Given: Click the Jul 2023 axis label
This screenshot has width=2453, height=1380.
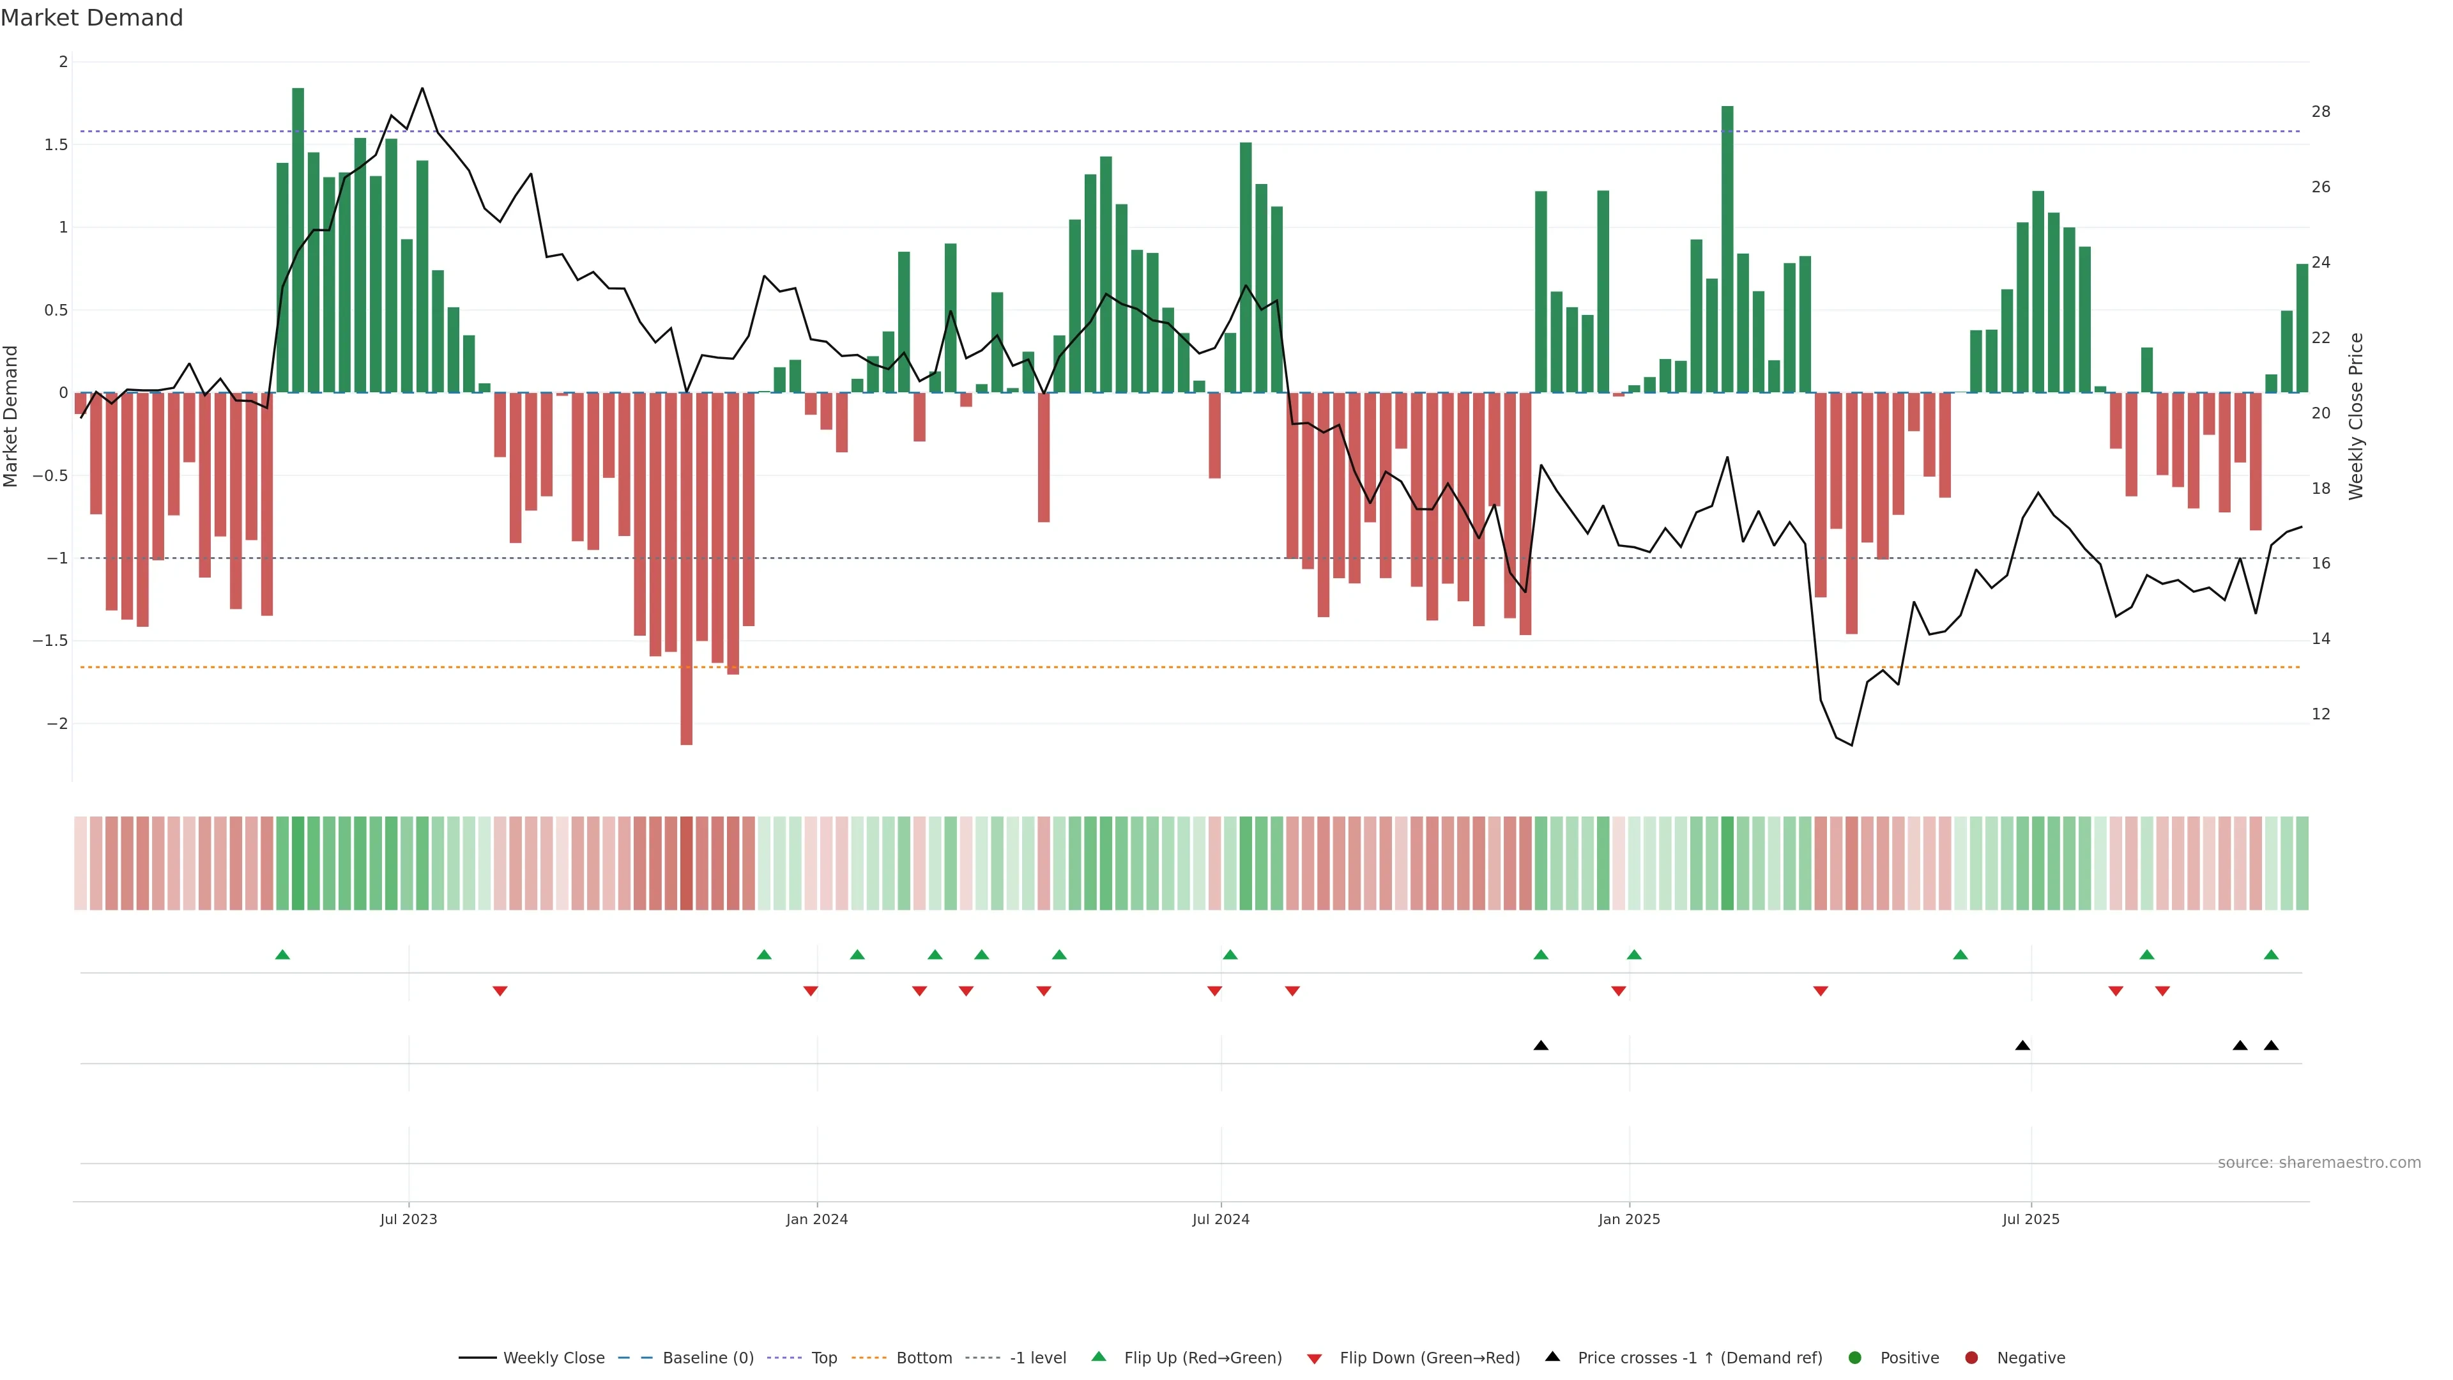Looking at the screenshot, I should (409, 1219).
